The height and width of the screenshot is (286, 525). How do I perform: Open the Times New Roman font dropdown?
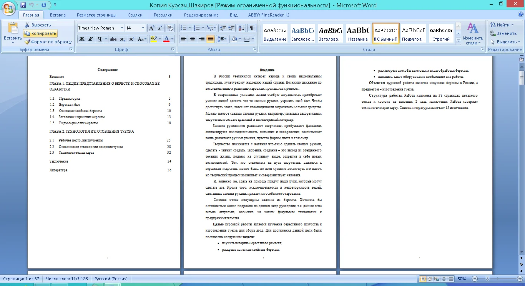[122, 28]
